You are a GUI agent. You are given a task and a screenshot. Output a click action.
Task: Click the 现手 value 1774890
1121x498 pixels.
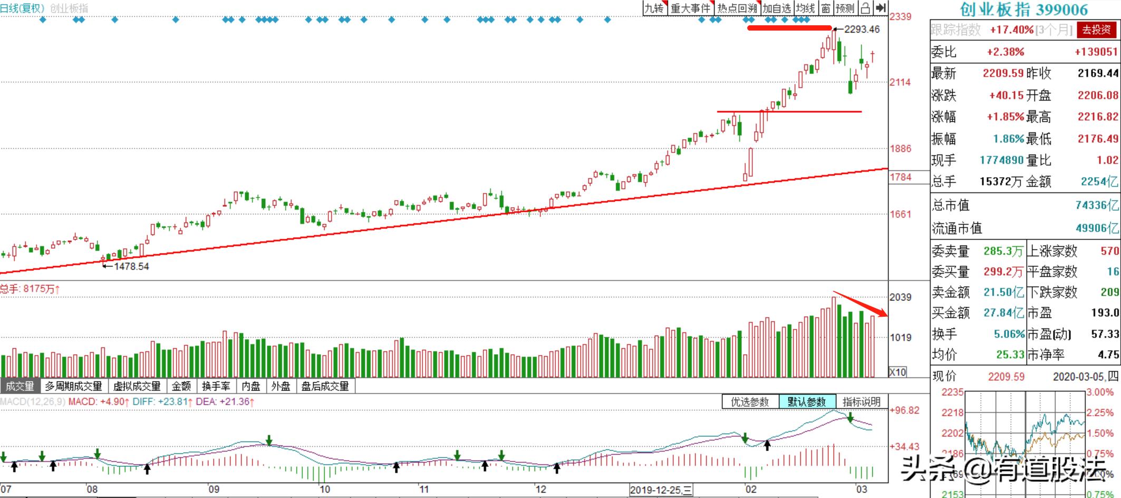pyautogui.click(x=1002, y=160)
